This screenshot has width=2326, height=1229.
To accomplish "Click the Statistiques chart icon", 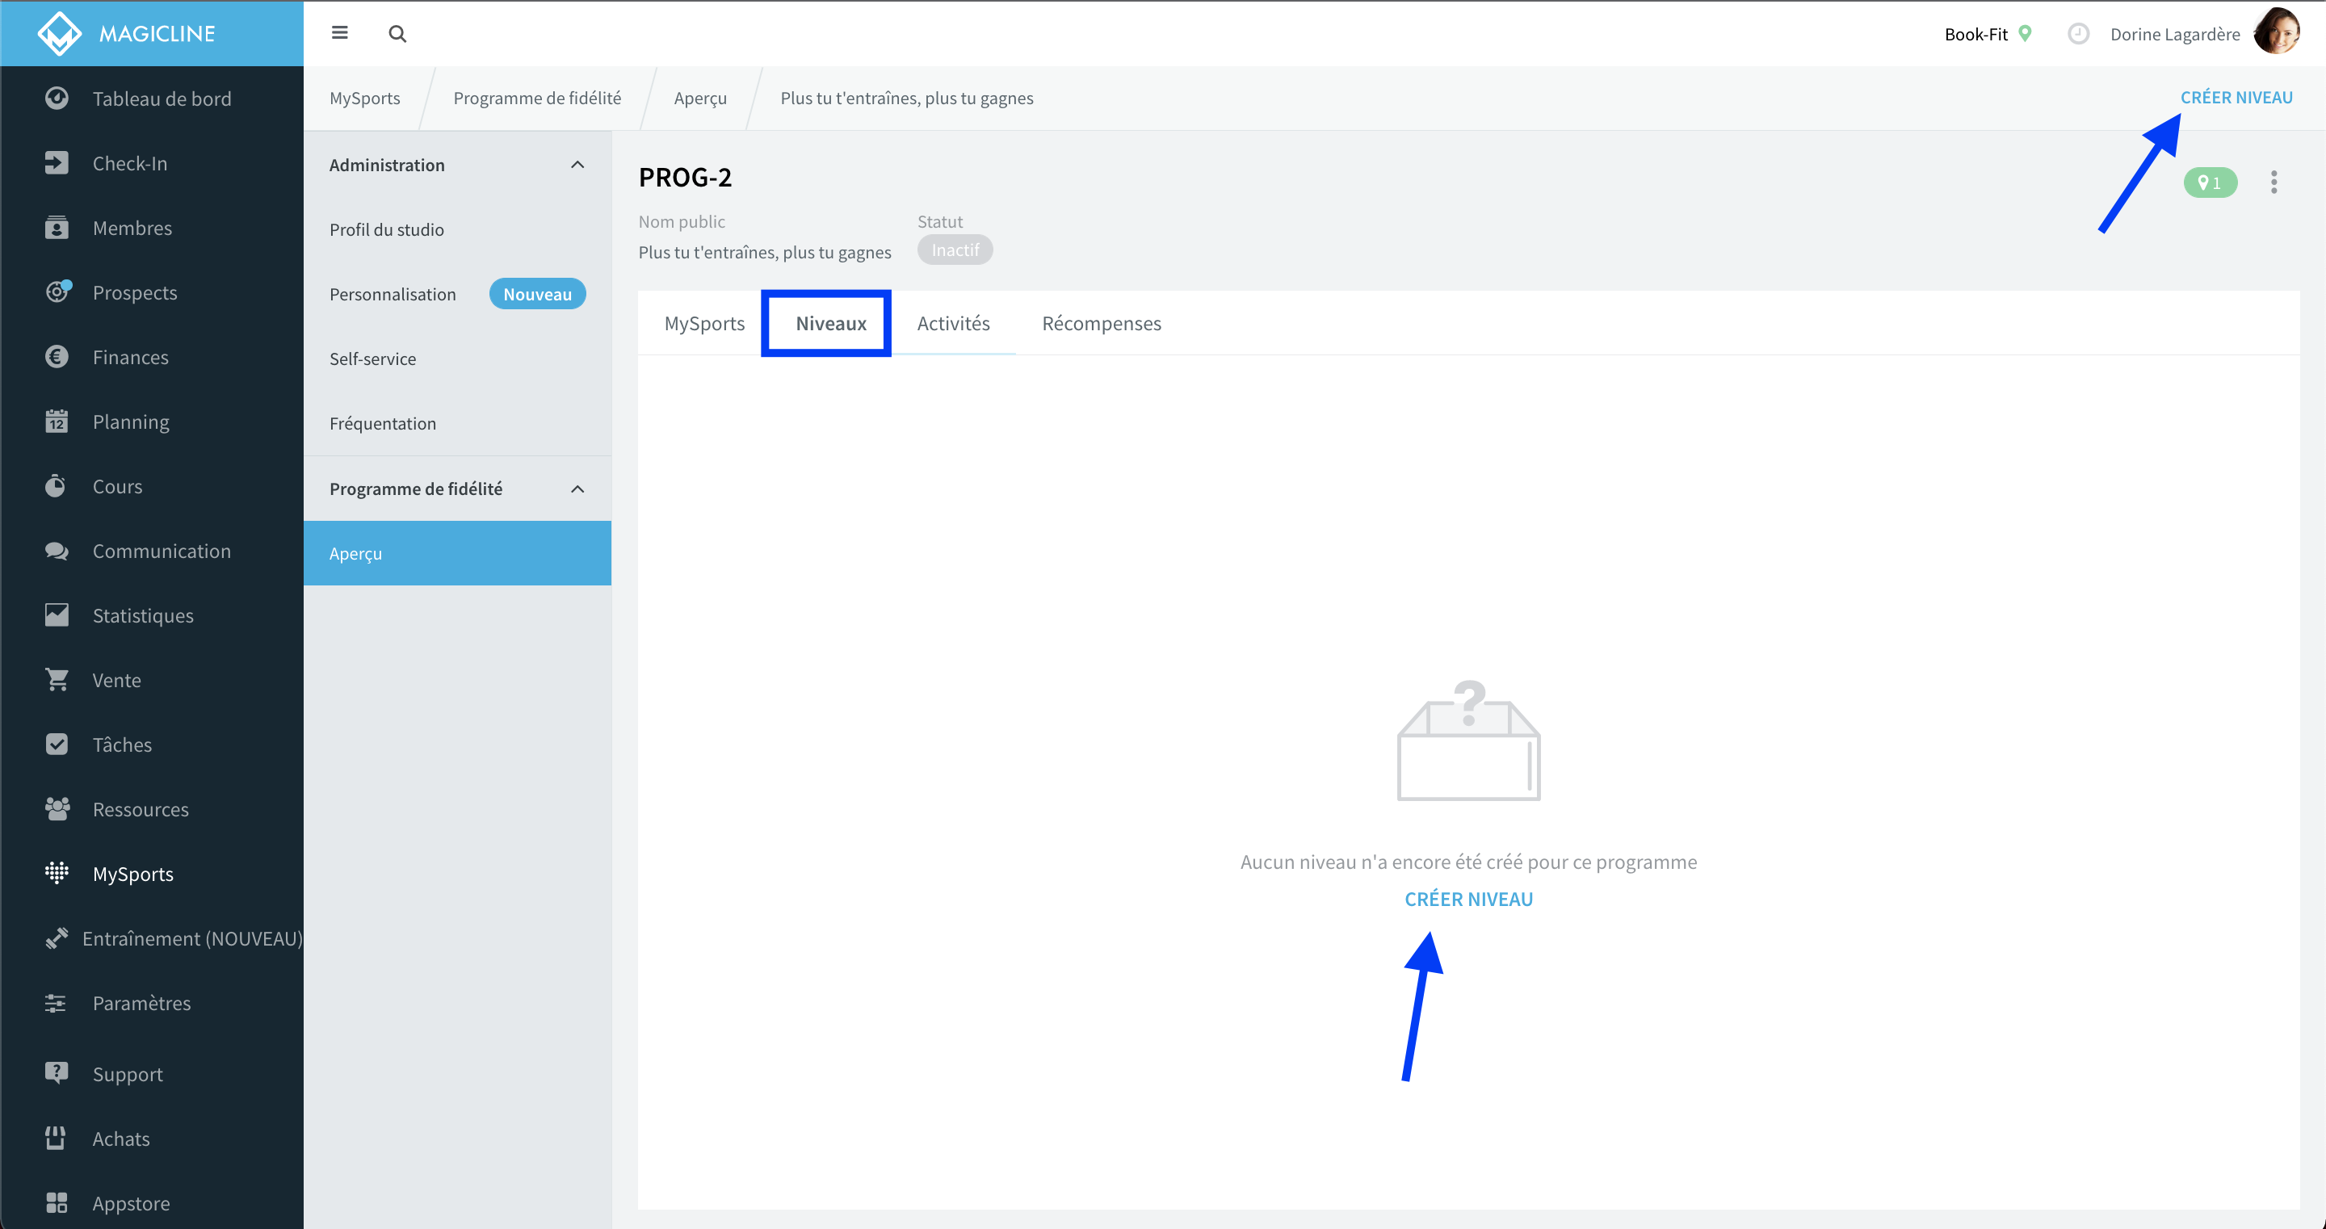I will [x=57, y=615].
